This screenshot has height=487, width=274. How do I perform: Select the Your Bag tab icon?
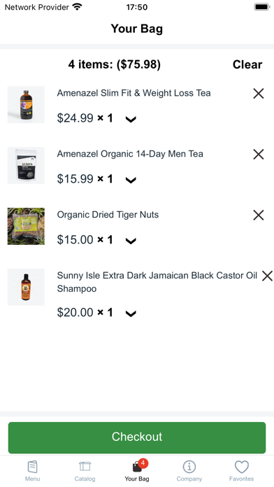pos(137,466)
